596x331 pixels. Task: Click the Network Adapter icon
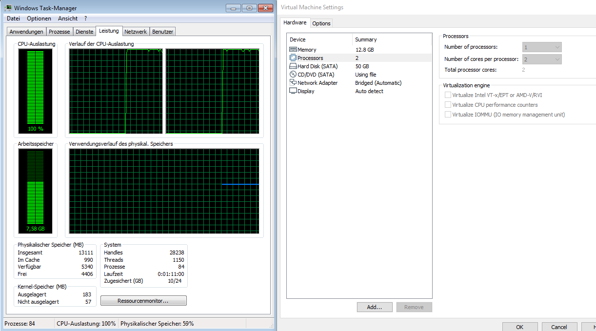(293, 83)
